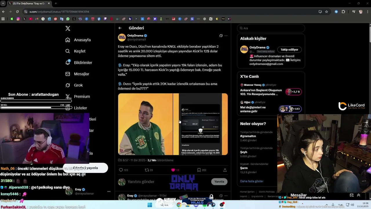The image size is (371, 209).
Task: Open Grok from the sidebar
Action: click(74, 85)
